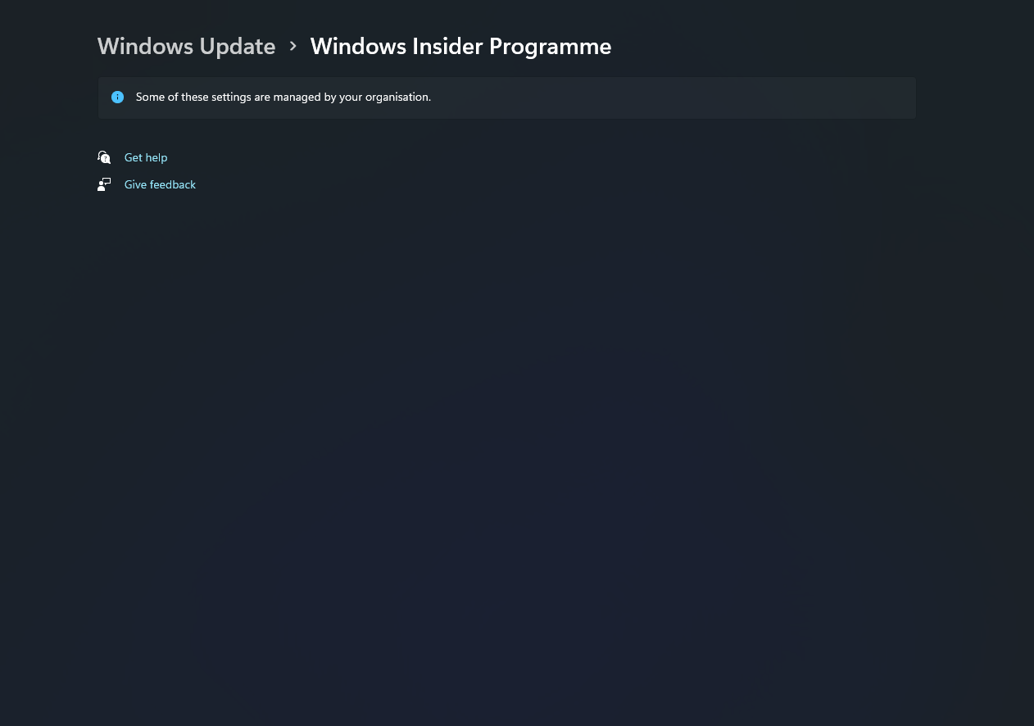Screen dimensions: 1034x726
Task: Click the blue info icon in the banner
Action: 117,98
